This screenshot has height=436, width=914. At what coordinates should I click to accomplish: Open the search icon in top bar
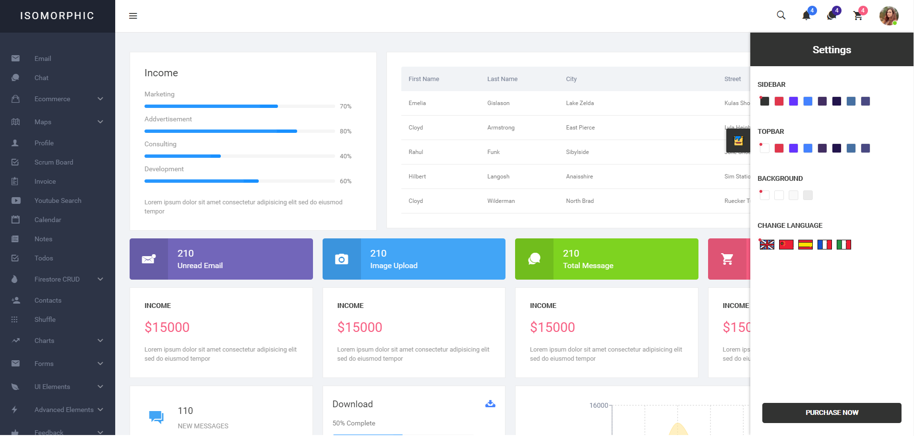[781, 15]
